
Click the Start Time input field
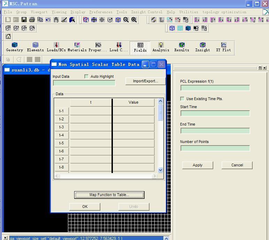(x=215, y=113)
